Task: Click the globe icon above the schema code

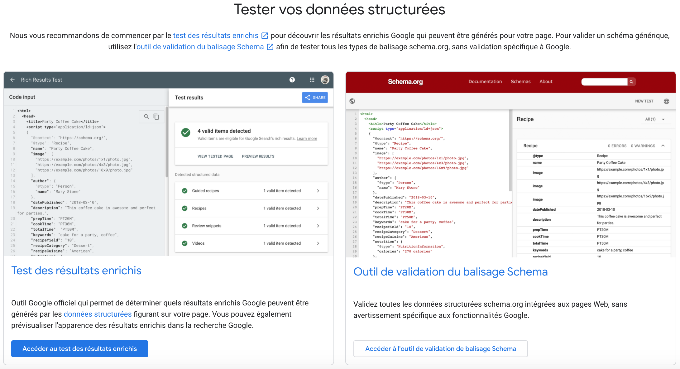Action: pyautogui.click(x=352, y=101)
